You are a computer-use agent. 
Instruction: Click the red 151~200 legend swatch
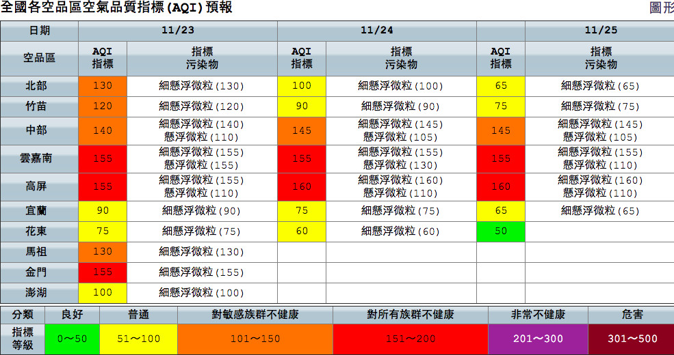[x=410, y=339]
